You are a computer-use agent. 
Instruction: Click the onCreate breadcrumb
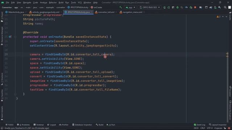tap(96, 7)
